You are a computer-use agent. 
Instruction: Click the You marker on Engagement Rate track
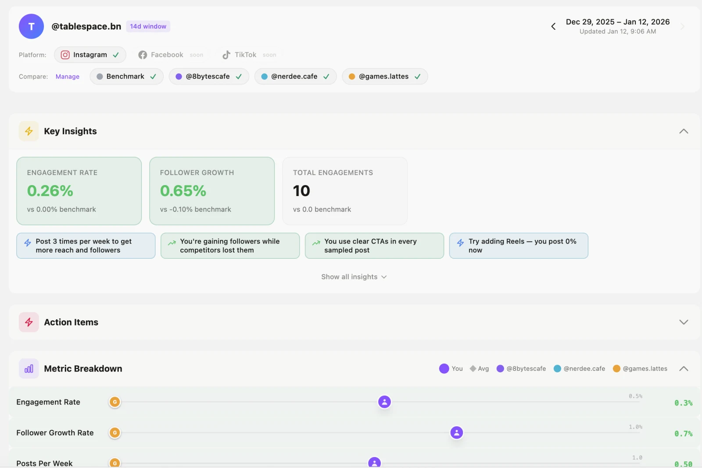pyautogui.click(x=384, y=402)
